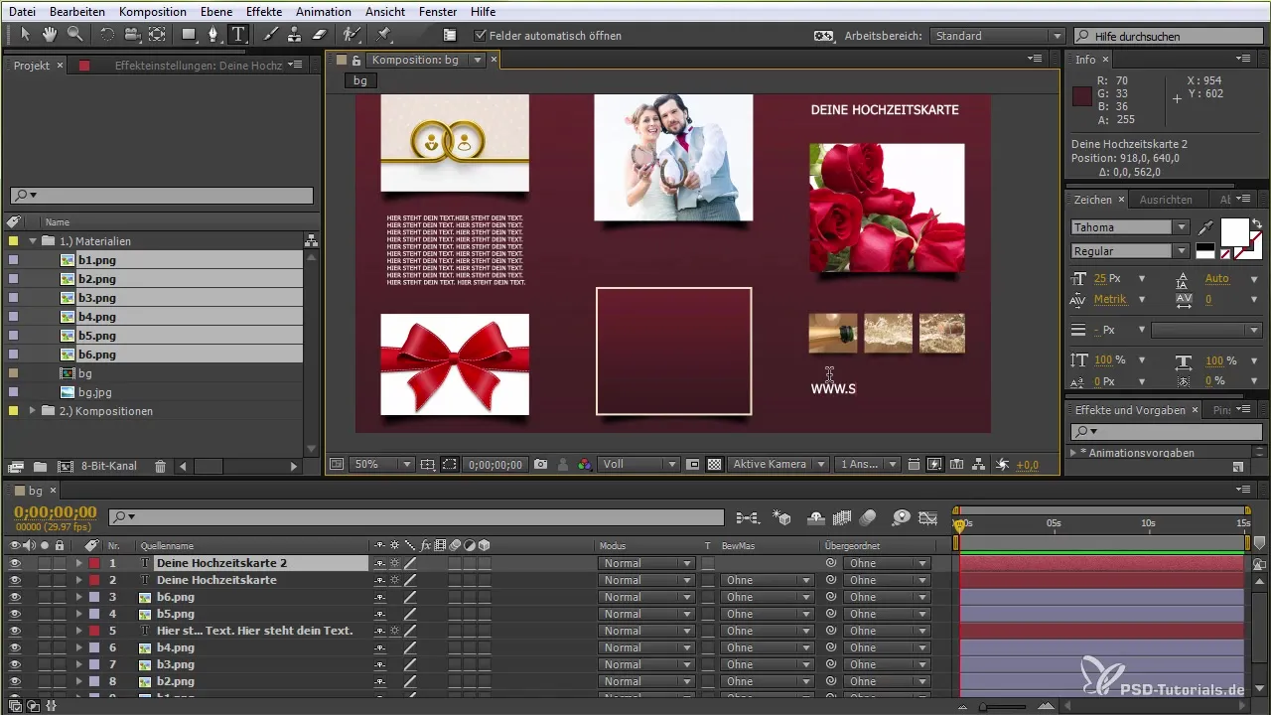The width and height of the screenshot is (1271, 715).
Task: Toggle visibility of b4.png layer
Action: [x=15, y=647]
